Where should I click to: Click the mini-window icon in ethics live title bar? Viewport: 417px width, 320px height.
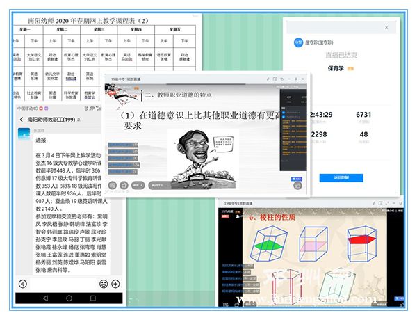[275, 79]
